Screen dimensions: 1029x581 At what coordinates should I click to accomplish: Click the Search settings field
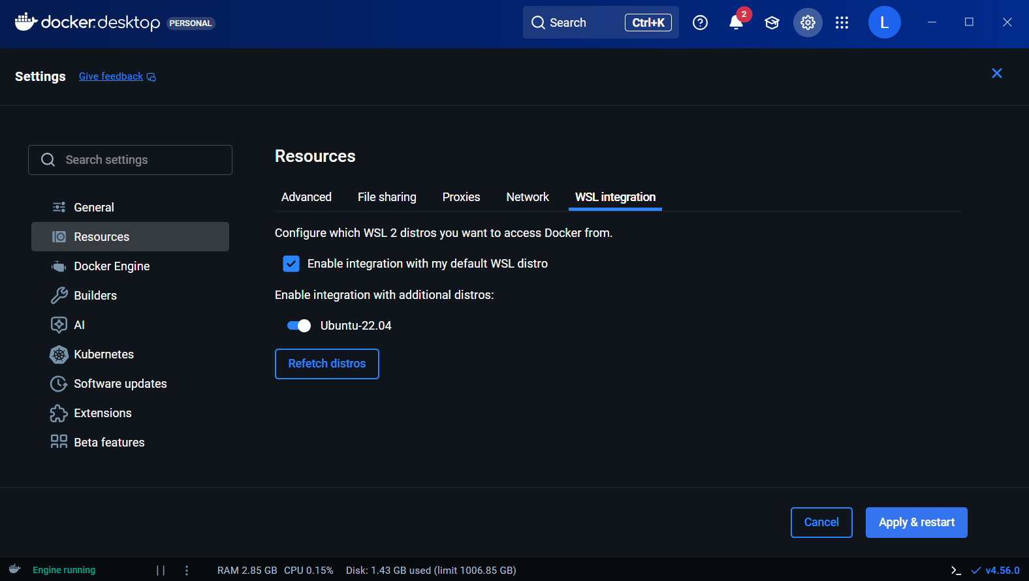pyautogui.click(x=130, y=160)
